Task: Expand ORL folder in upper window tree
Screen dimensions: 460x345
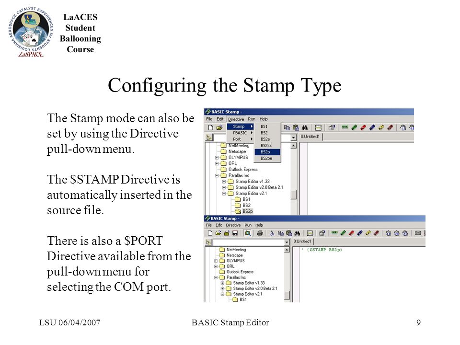Action: click(x=217, y=163)
